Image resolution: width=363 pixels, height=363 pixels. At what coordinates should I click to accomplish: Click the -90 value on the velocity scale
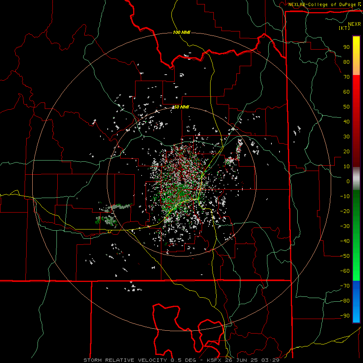(345, 316)
